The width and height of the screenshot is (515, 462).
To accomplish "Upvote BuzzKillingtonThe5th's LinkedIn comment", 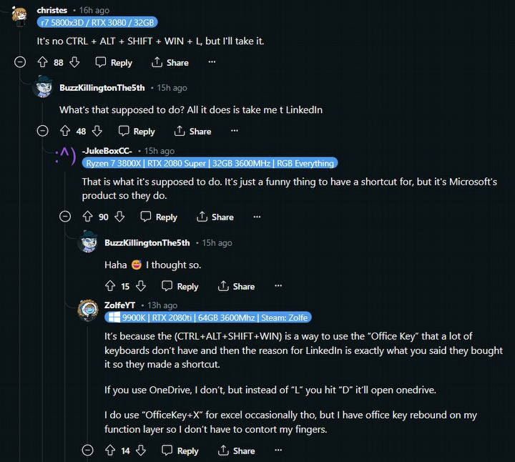I will (64, 131).
